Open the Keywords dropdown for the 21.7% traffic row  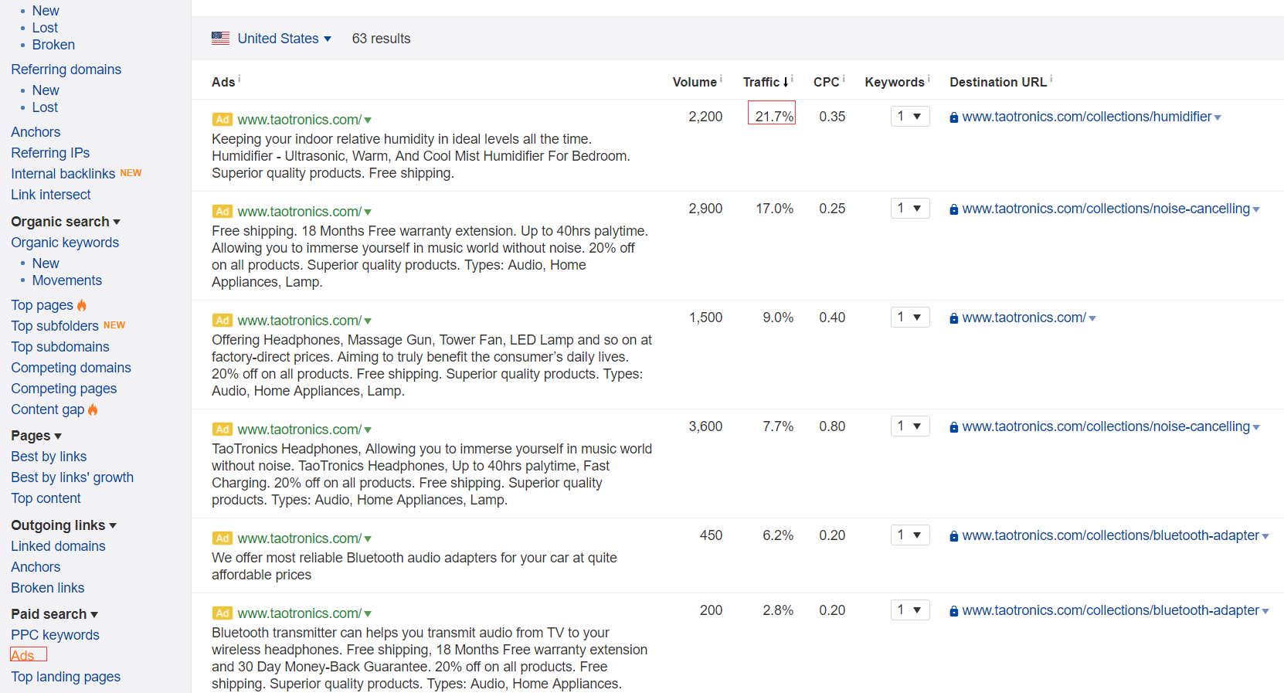910,117
